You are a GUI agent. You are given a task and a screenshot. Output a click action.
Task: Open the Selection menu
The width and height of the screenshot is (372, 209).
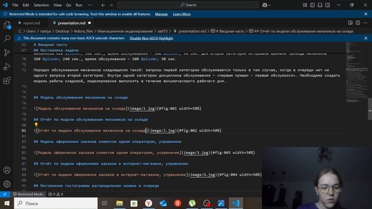coord(41,5)
